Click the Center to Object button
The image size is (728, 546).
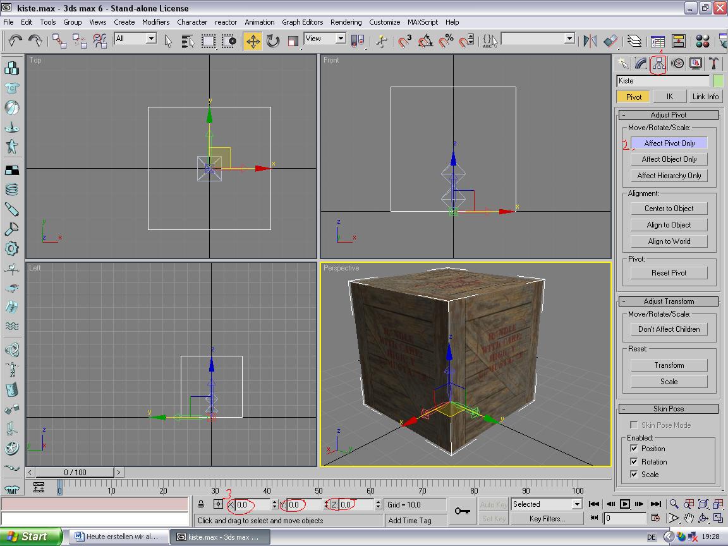pyautogui.click(x=669, y=209)
